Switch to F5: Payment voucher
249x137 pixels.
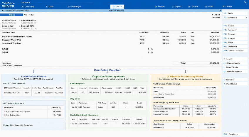click(235, 30)
